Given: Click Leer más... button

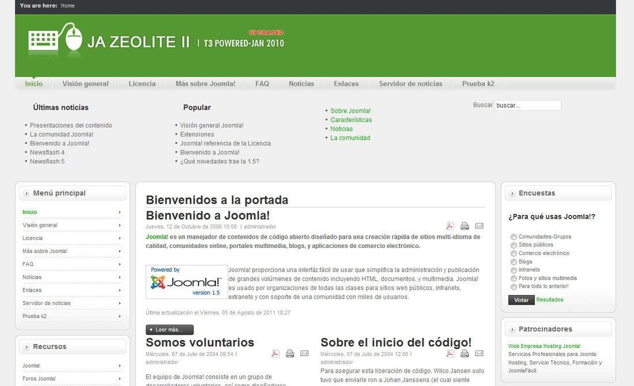Looking at the screenshot, I should click(169, 330).
